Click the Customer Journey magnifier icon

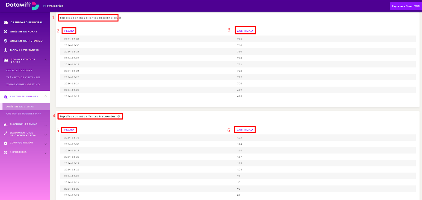point(6,97)
